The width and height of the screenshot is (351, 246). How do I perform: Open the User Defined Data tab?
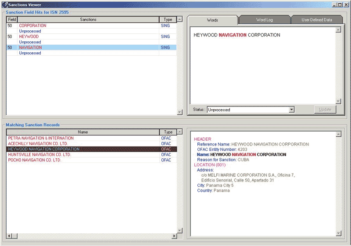point(316,20)
